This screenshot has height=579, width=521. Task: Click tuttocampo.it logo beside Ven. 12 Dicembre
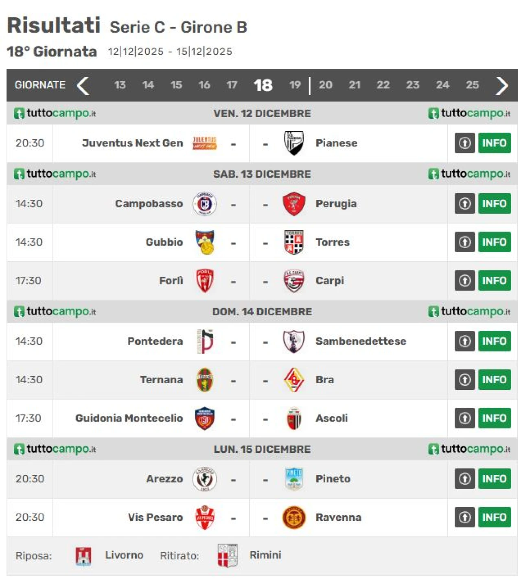pyautogui.click(x=55, y=114)
